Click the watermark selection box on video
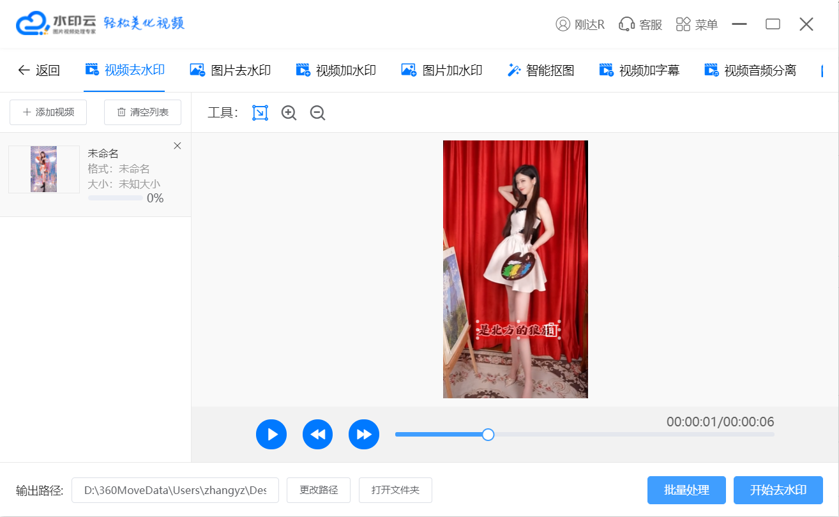 518,331
